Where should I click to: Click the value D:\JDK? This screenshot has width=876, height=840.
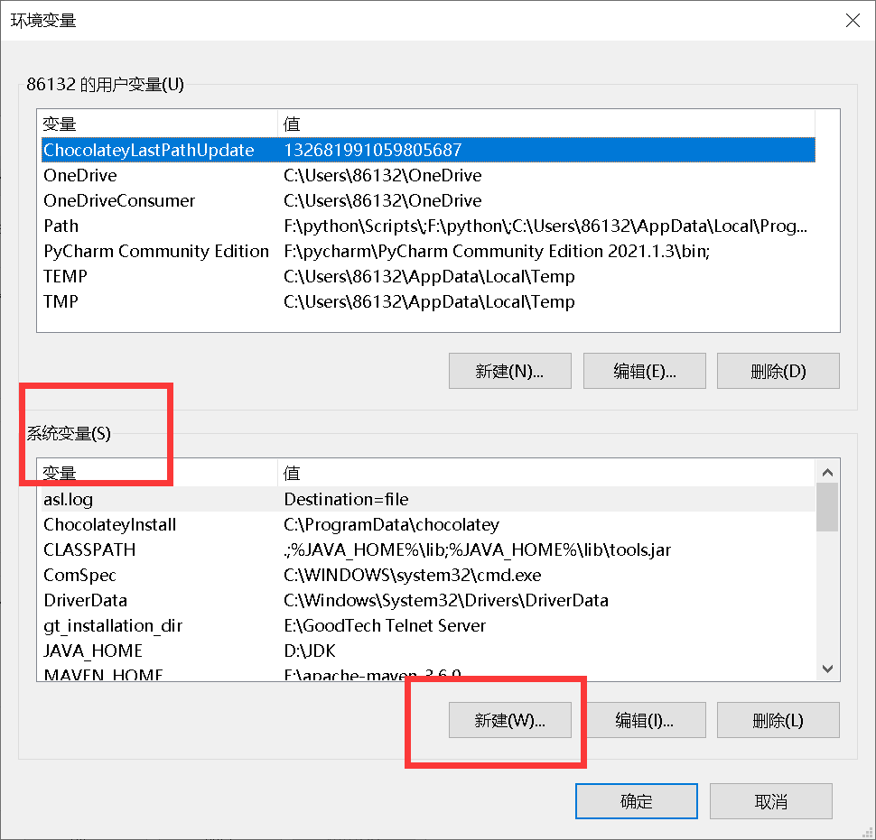310,651
